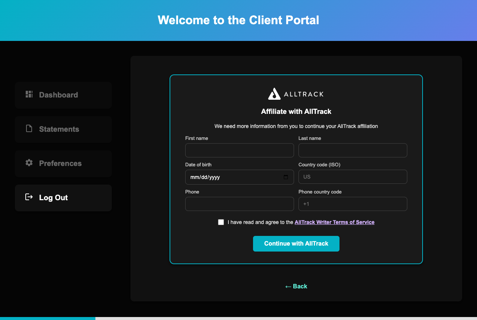Open the Dashboard menu item
The width and height of the screenshot is (477, 320).
pos(63,95)
